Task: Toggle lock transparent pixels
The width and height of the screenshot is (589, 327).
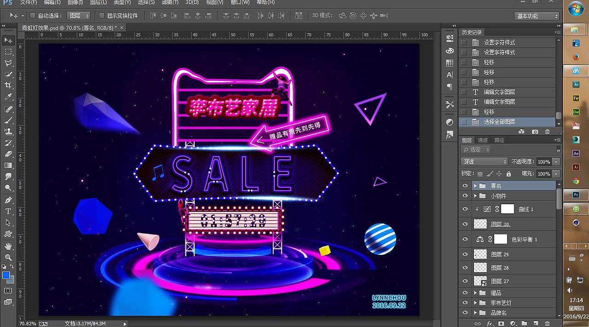Action: (480, 174)
